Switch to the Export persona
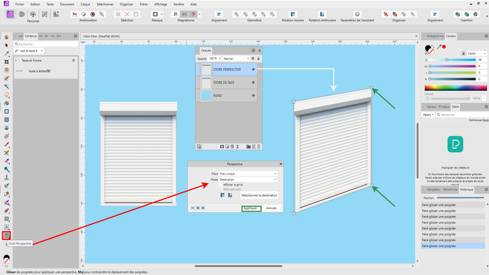The height and width of the screenshot is (275, 489). (56, 14)
